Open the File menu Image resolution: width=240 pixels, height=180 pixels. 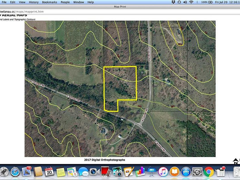4,2
